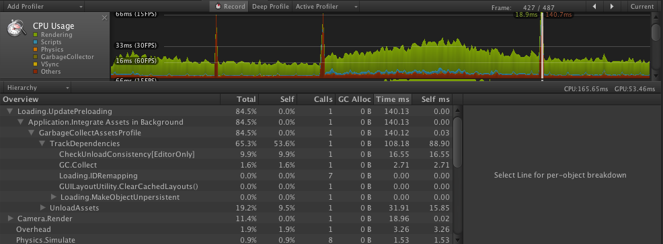Click the 18.9ms frame label
This screenshot has width=663, height=244.
point(526,15)
